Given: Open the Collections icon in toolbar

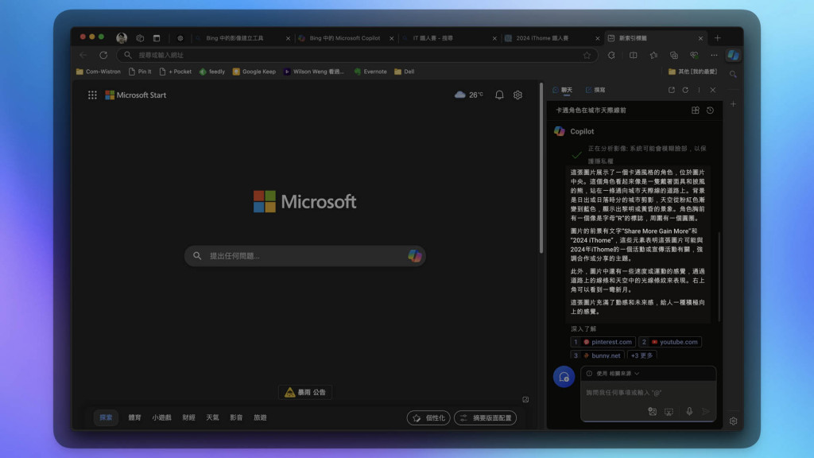Looking at the screenshot, I should click(674, 55).
